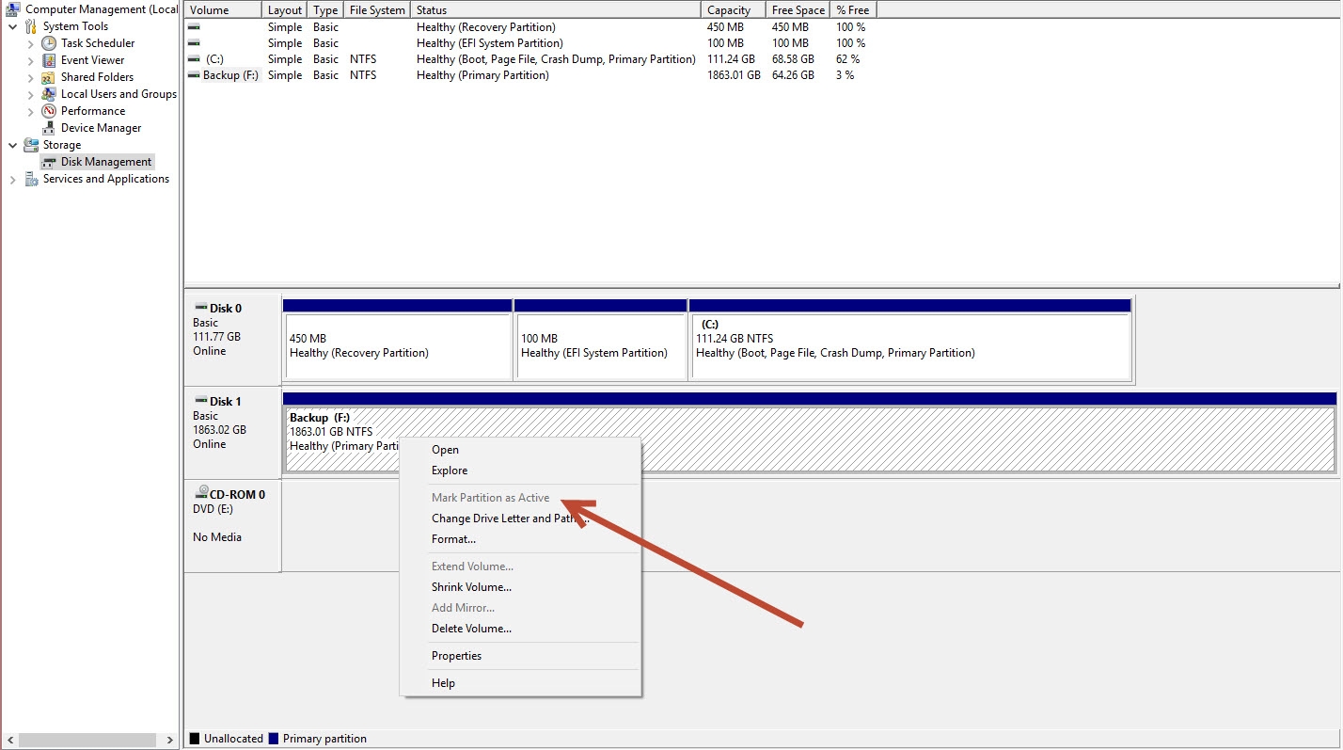1343x750 pixels.
Task: Click right arrow of left pane scrollbar
Action: pos(170,740)
